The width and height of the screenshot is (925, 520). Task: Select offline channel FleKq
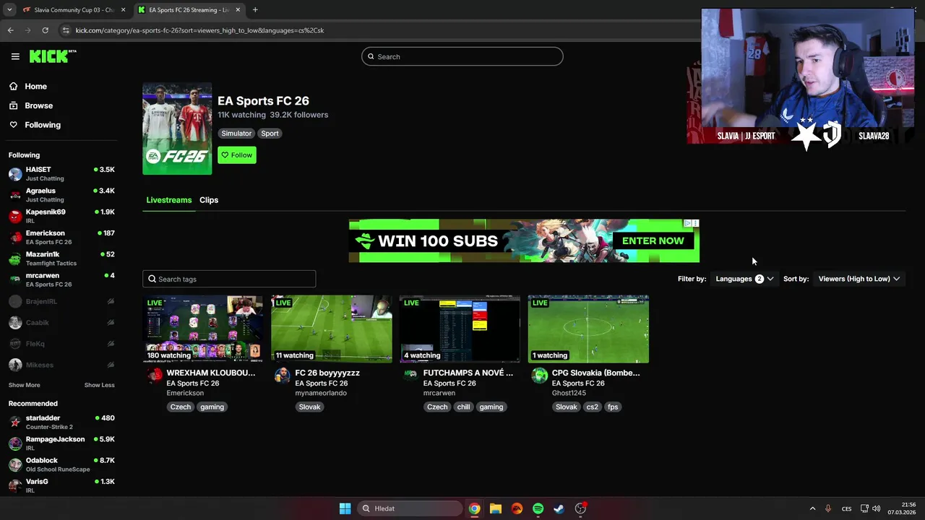point(61,344)
